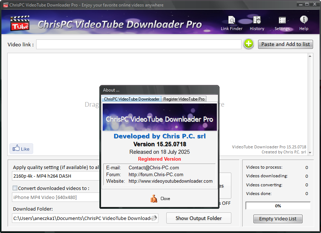The height and width of the screenshot is (233, 321).
Task: Open the forum.Chris-PC.com link
Action: [156, 174]
